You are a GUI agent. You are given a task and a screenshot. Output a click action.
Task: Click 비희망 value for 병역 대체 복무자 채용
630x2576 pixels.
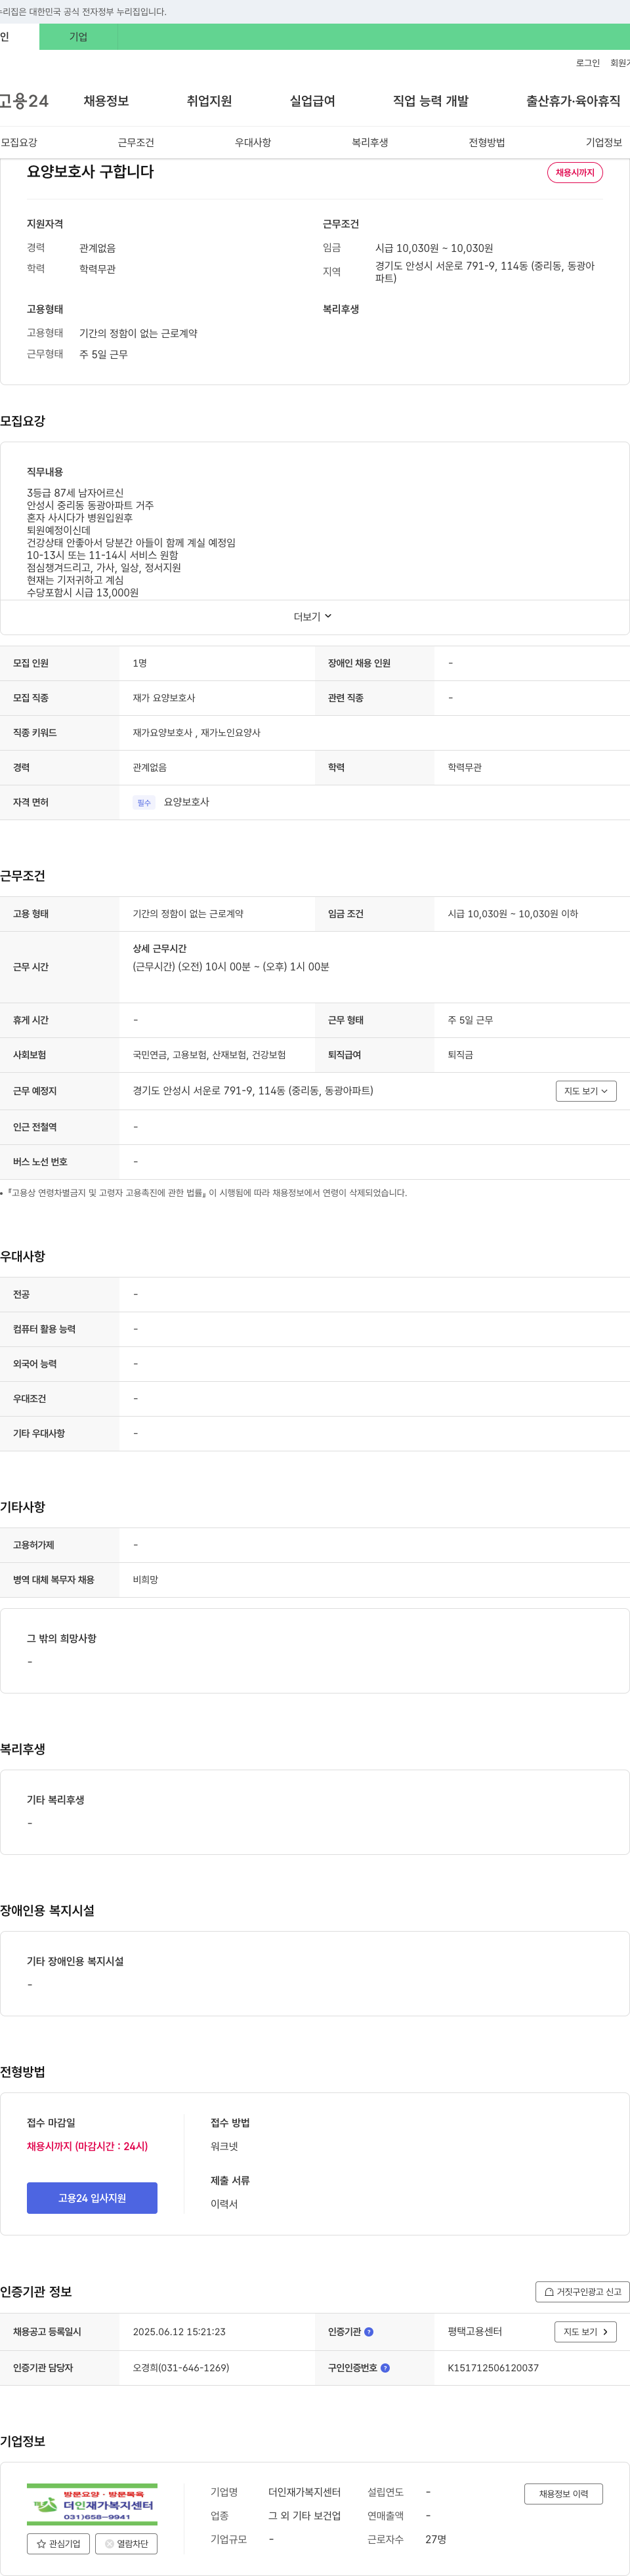point(145,1579)
